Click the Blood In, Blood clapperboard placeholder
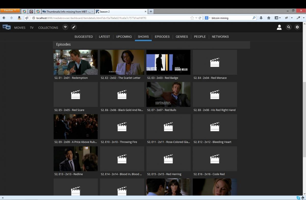Viewport: 306px width, 200px height. pos(122,159)
